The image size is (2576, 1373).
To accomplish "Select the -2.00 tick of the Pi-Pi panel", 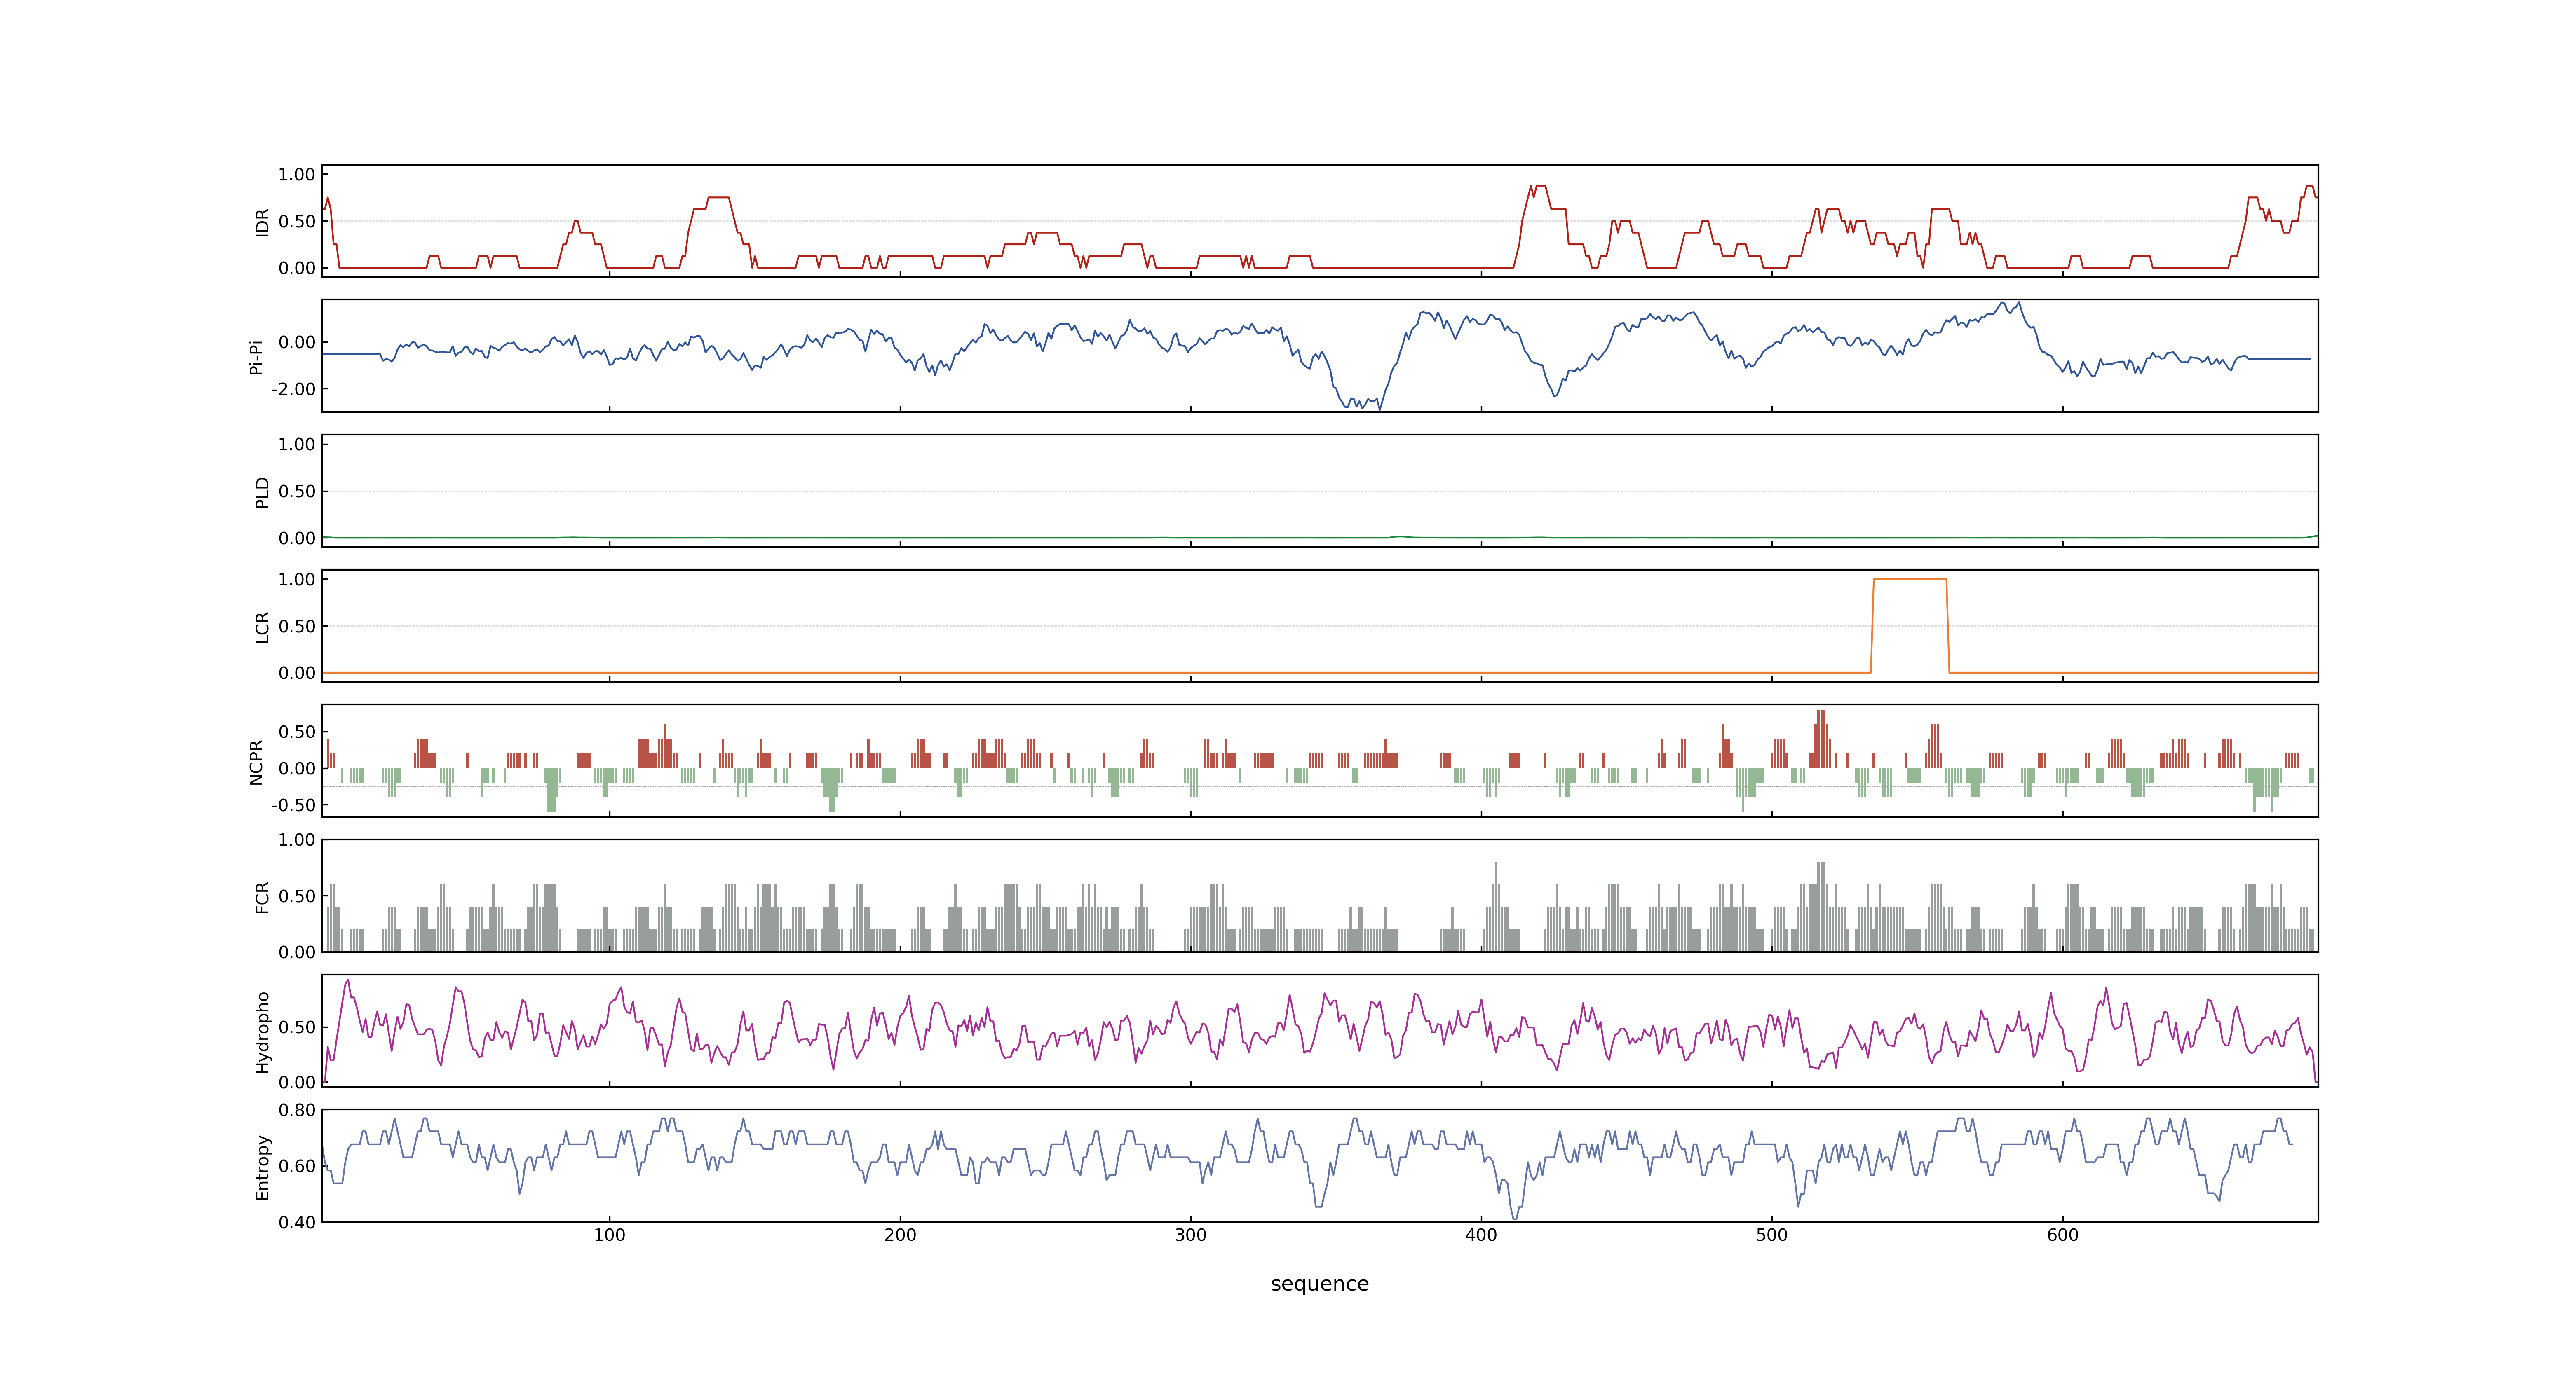I will point(293,389).
